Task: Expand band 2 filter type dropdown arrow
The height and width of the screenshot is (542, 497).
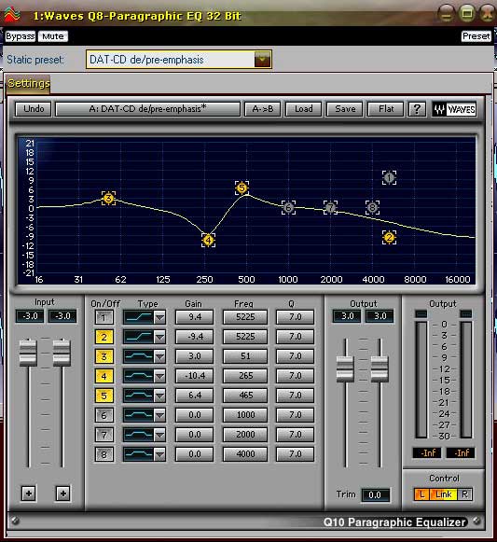Action: (159, 337)
